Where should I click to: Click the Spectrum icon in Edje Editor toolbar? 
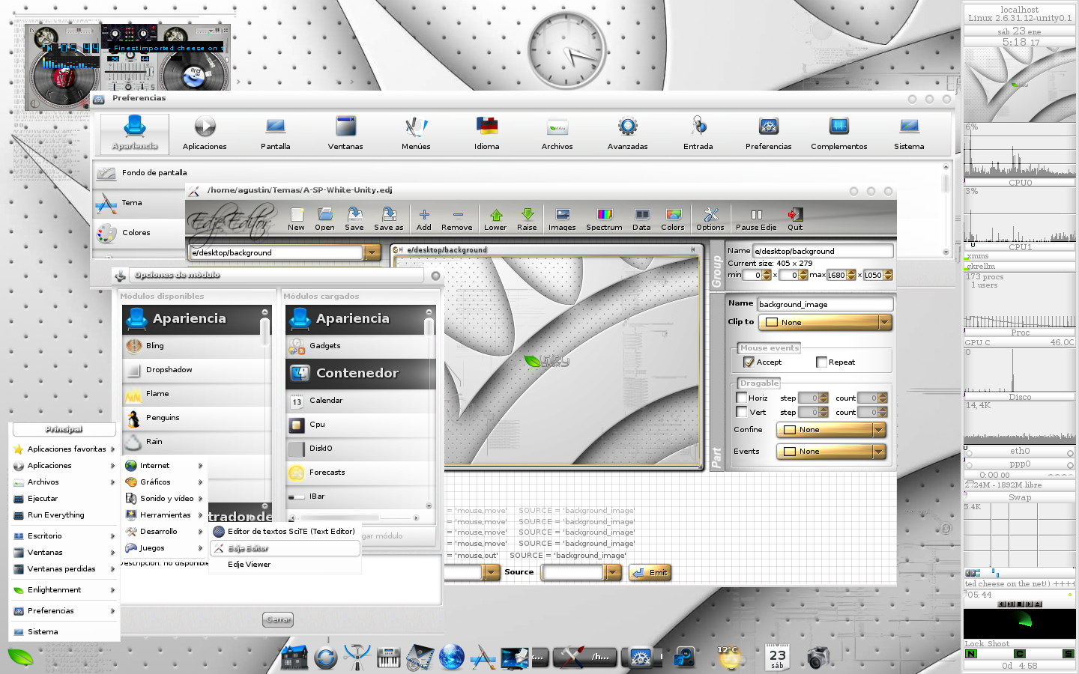point(604,219)
